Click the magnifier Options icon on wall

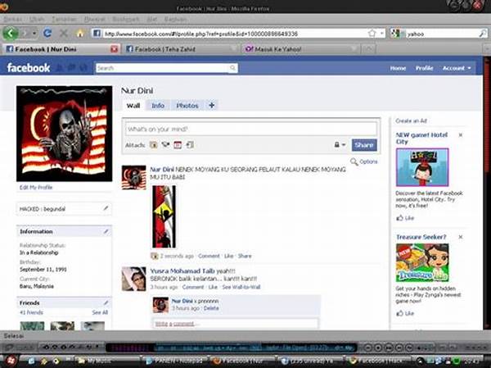click(x=354, y=161)
